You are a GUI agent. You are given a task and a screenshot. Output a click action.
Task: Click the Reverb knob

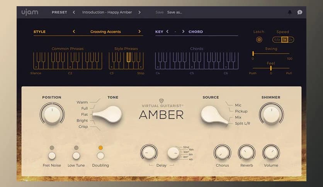coord(246,153)
